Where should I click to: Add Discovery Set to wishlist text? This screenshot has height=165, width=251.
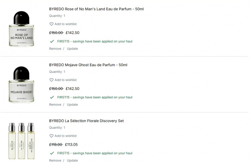pos(66,136)
